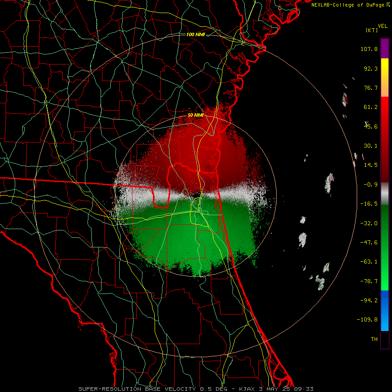This screenshot has height=392, width=392.
Task: Select the -63.1 velocity label
Action: (x=369, y=262)
